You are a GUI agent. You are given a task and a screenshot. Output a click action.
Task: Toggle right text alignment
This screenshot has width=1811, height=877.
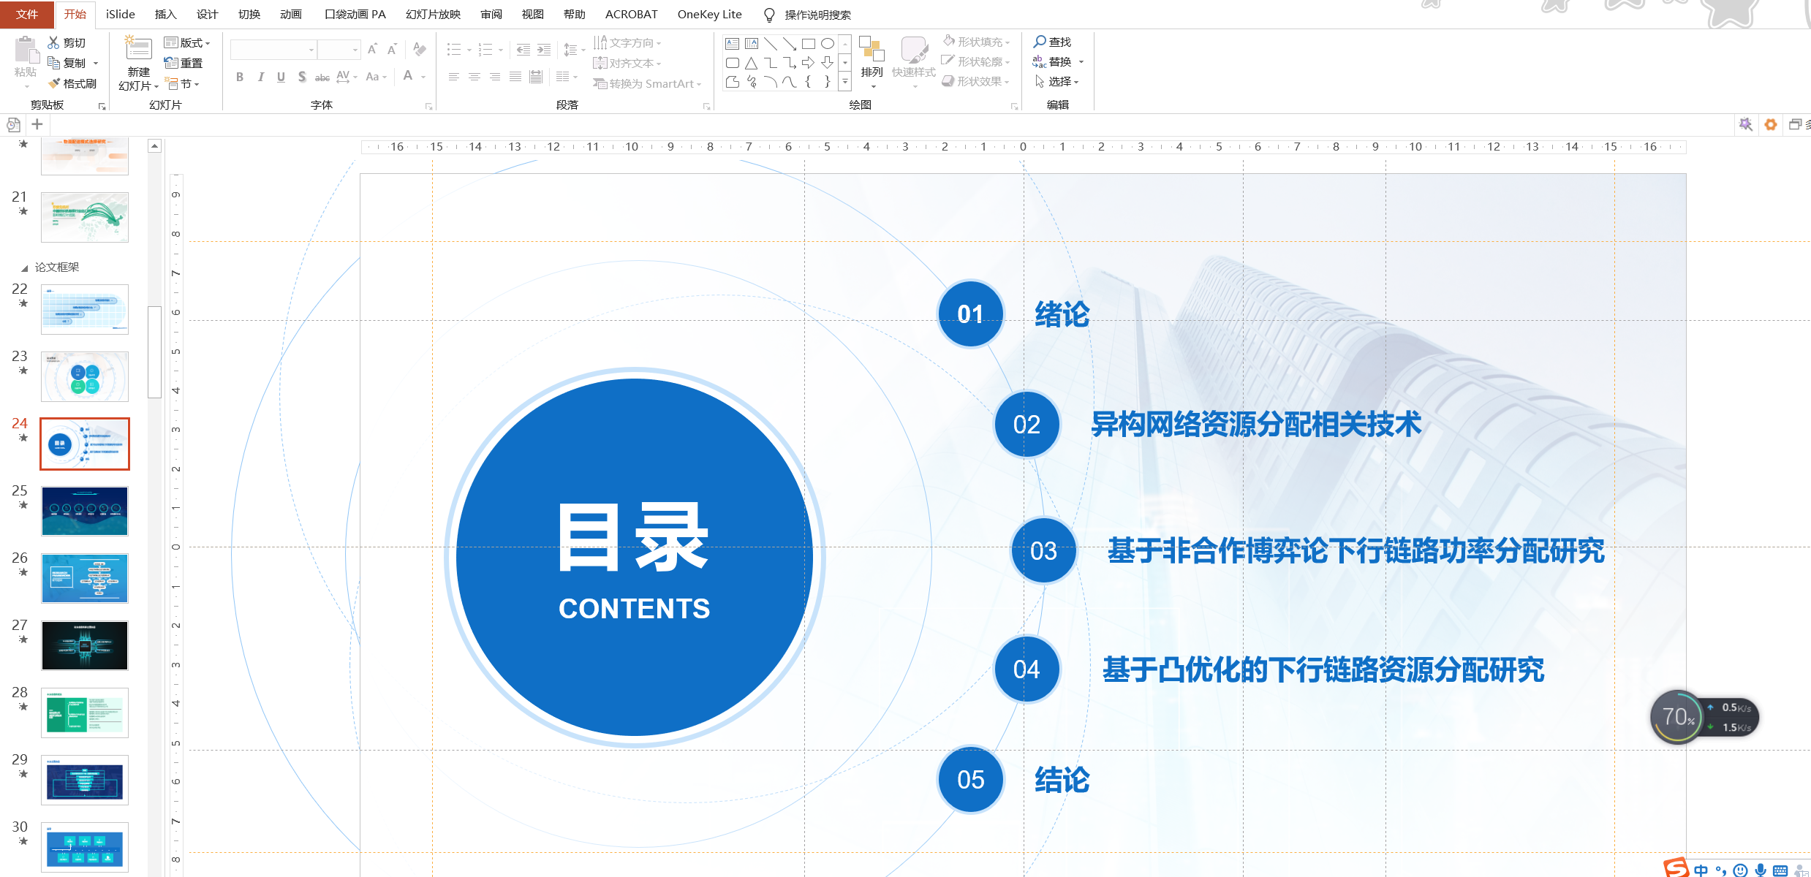click(495, 77)
